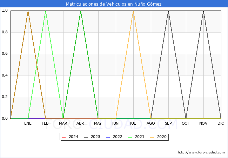Click the 0.8 y-axis value
The width and height of the screenshot is (228, 158).
pyautogui.click(x=5, y=32)
